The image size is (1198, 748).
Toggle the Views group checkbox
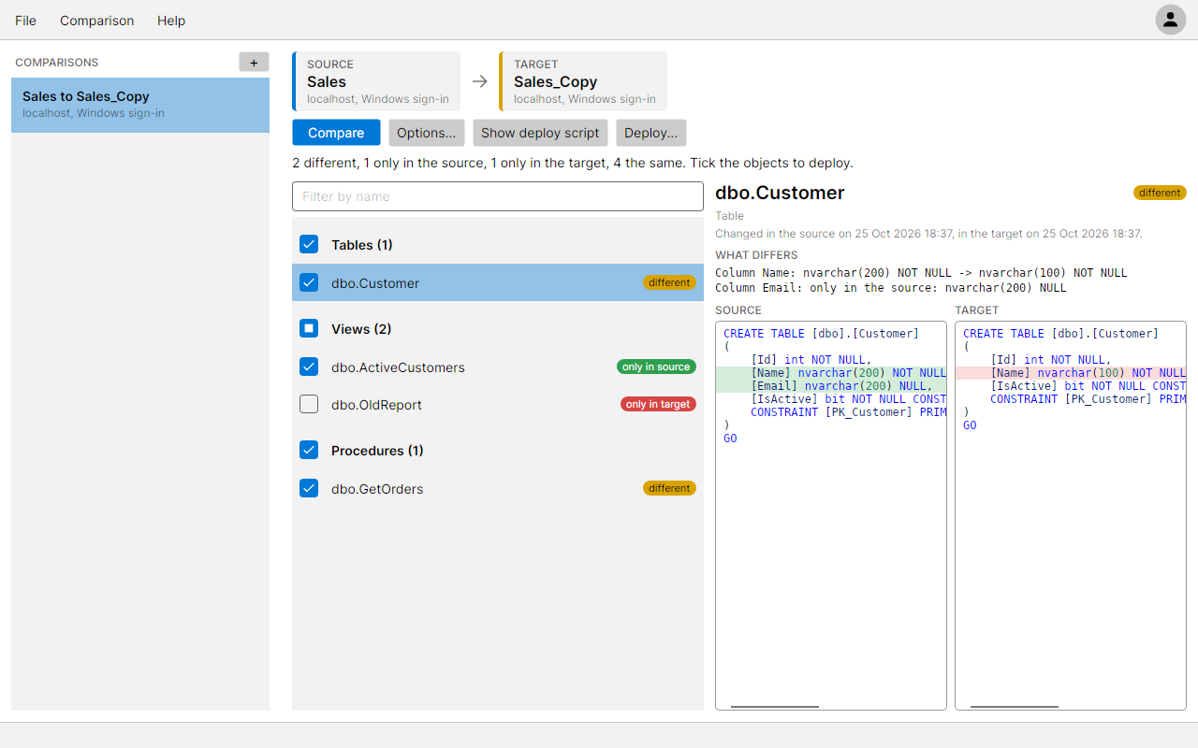(x=309, y=328)
